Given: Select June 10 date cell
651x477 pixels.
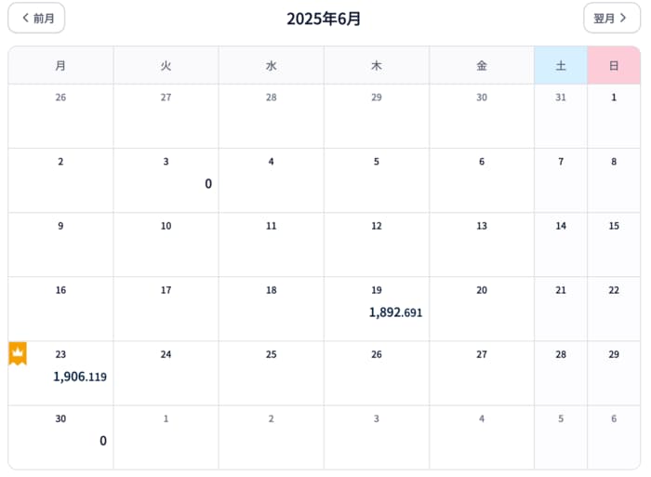Looking at the screenshot, I should (x=166, y=244).
